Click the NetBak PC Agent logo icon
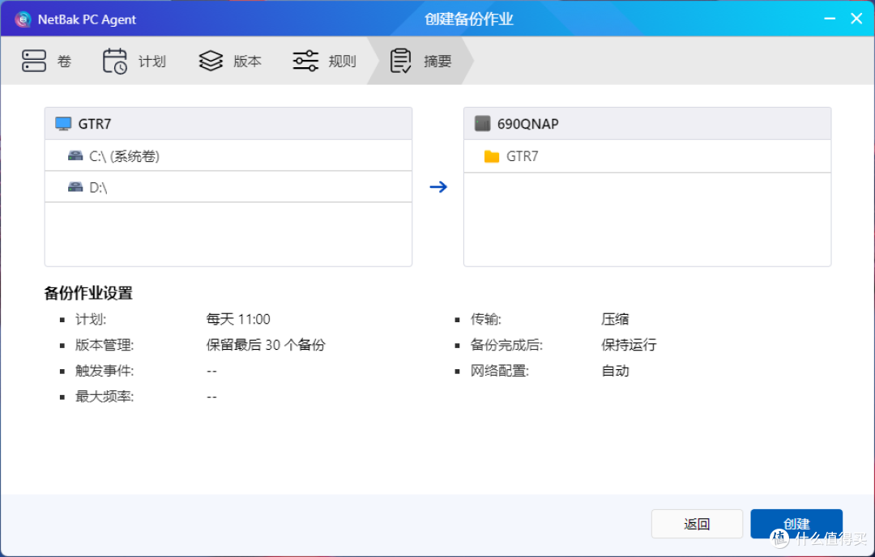The height and width of the screenshot is (557, 875). coord(23,19)
